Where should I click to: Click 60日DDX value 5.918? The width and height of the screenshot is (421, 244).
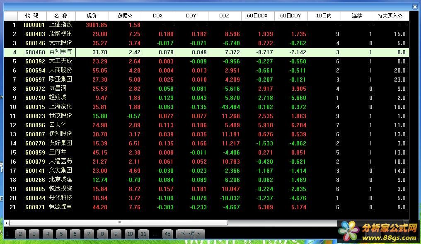pyautogui.click(x=266, y=126)
